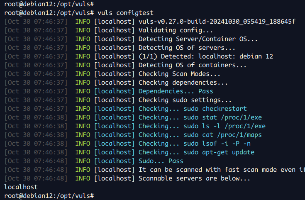Click the 'Checking Scan Modes...' message

[179, 74]
